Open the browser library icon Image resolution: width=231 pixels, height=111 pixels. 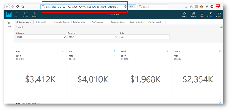click(x=191, y=7)
